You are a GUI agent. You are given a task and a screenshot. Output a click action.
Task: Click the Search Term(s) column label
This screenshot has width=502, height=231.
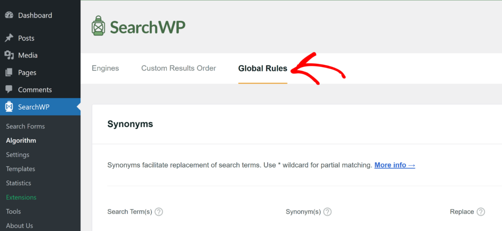[x=130, y=212]
